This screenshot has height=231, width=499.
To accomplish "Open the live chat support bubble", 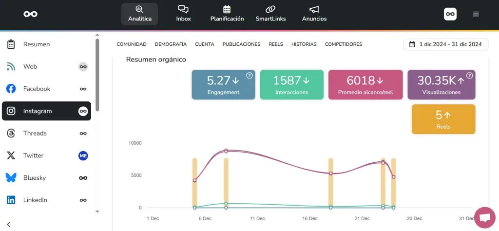I will 484,217.
